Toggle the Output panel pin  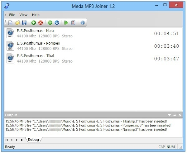click(x=175, y=115)
